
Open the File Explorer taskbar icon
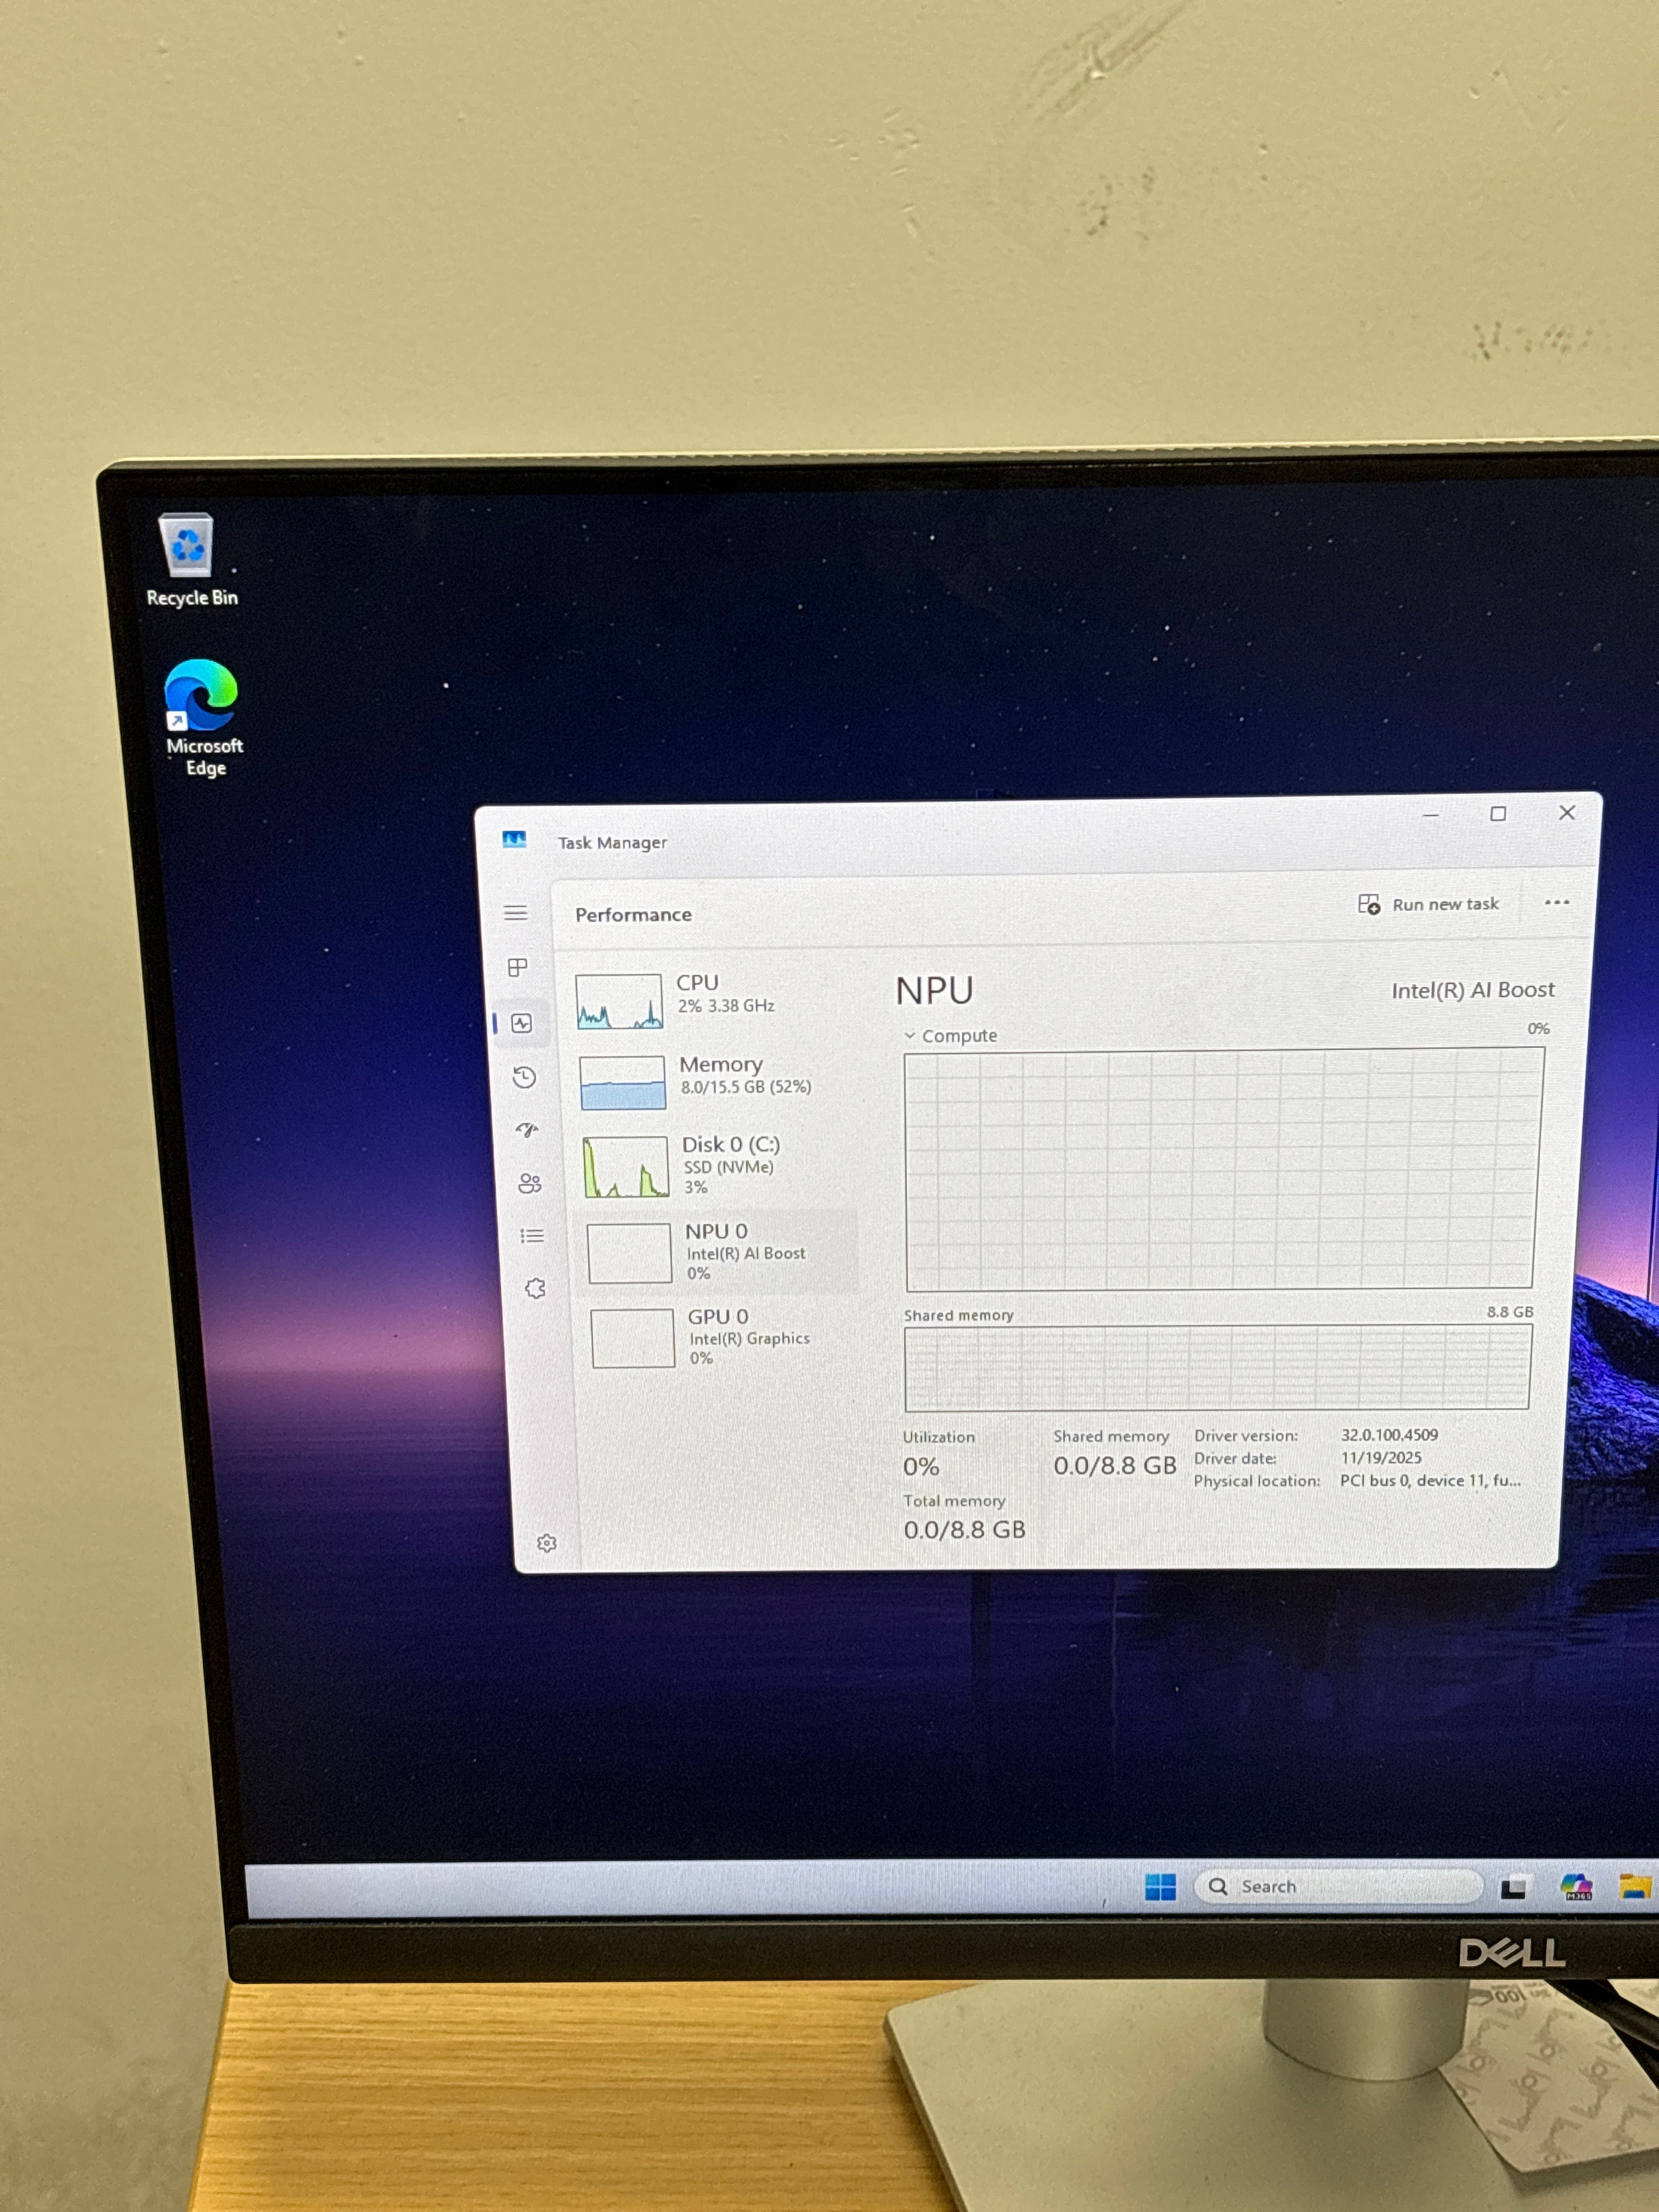click(x=1636, y=1886)
